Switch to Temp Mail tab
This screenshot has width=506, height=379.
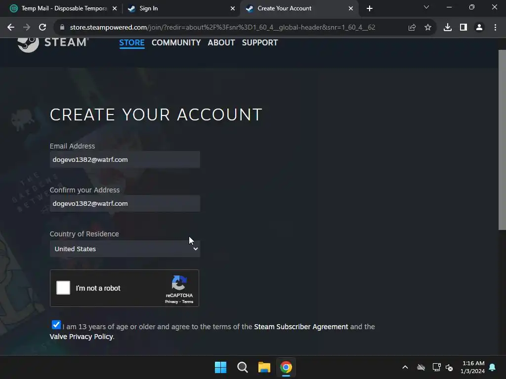point(64,8)
